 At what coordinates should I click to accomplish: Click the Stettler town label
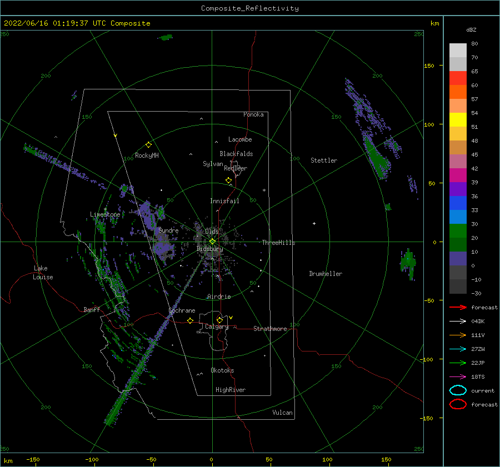click(x=324, y=160)
